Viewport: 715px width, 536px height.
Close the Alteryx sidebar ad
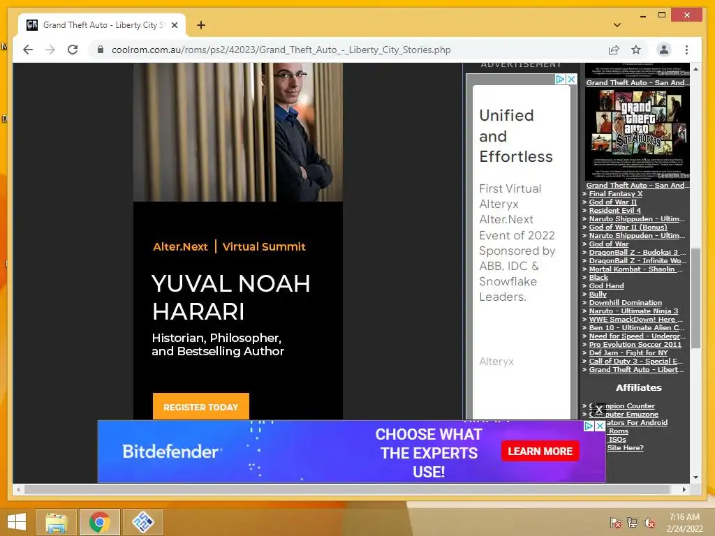coord(571,80)
